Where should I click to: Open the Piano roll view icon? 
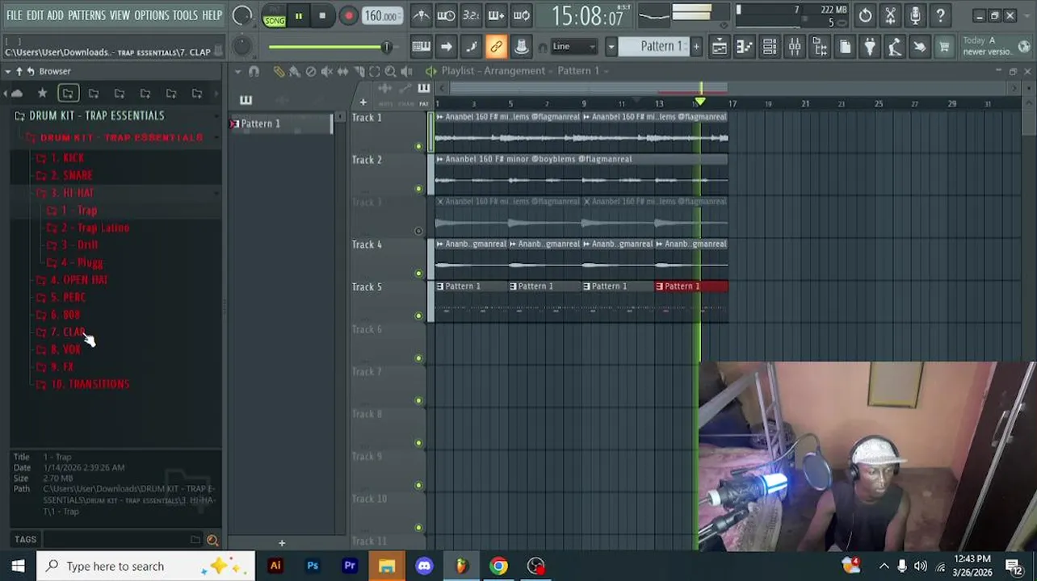[x=744, y=47]
